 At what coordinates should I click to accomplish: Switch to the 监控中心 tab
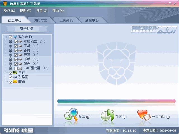[92, 20]
